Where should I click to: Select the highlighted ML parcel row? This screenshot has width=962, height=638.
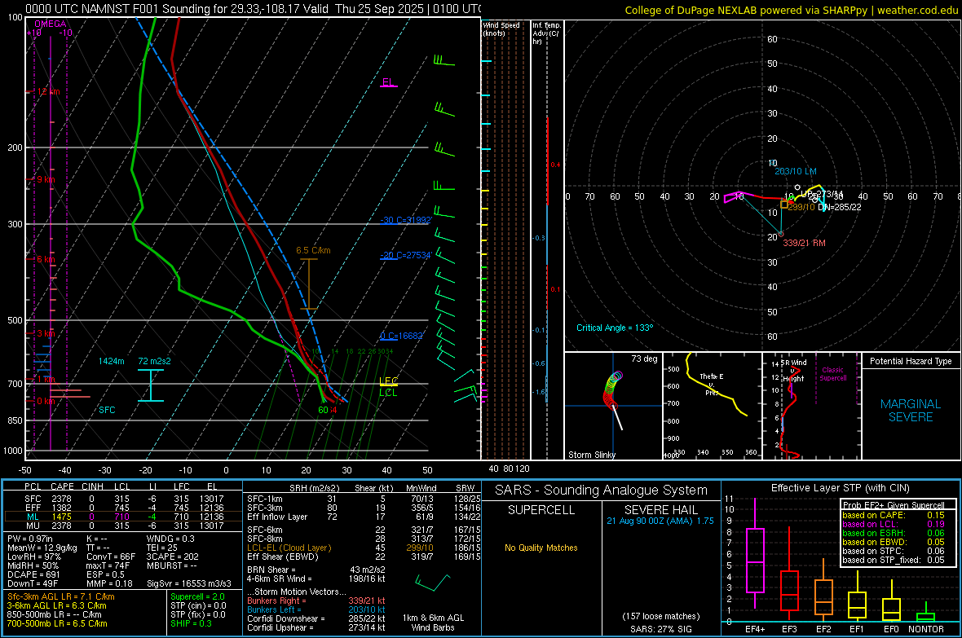(123, 517)
